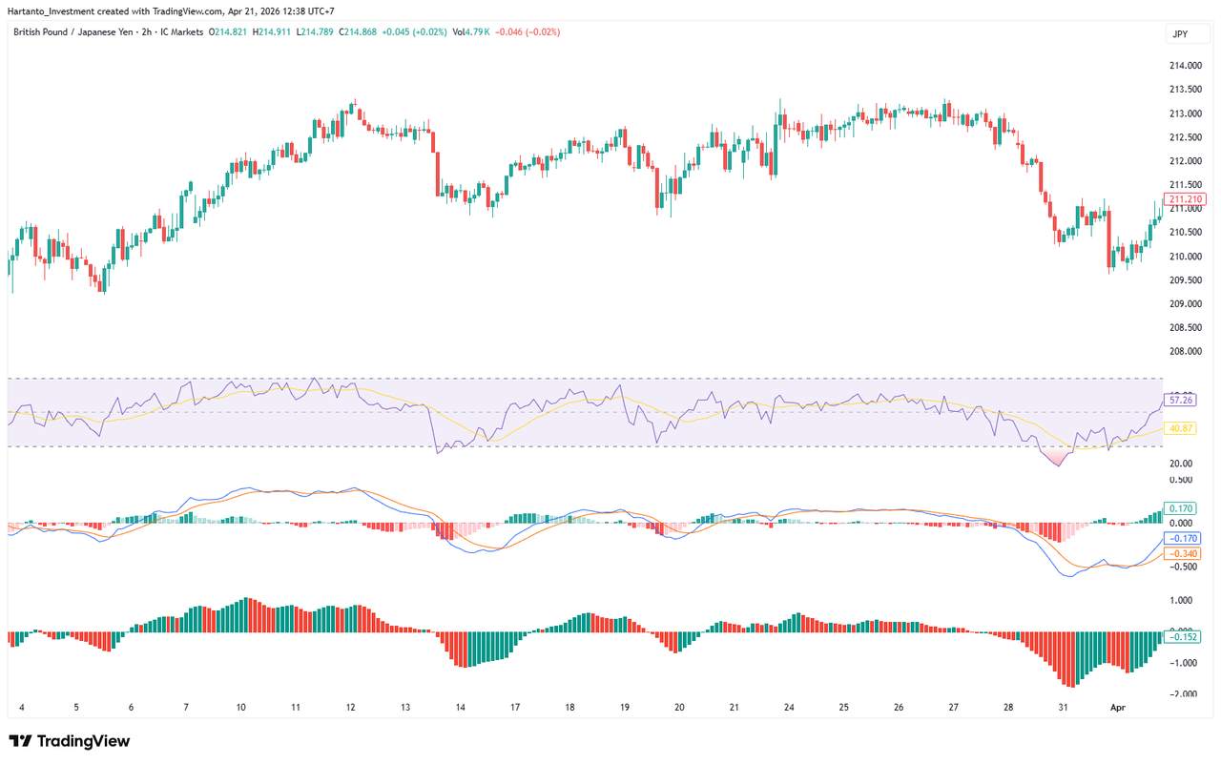Click the low value L214.789 in the legend
This screenshot has width=1221, height=764.
[312, 31]
